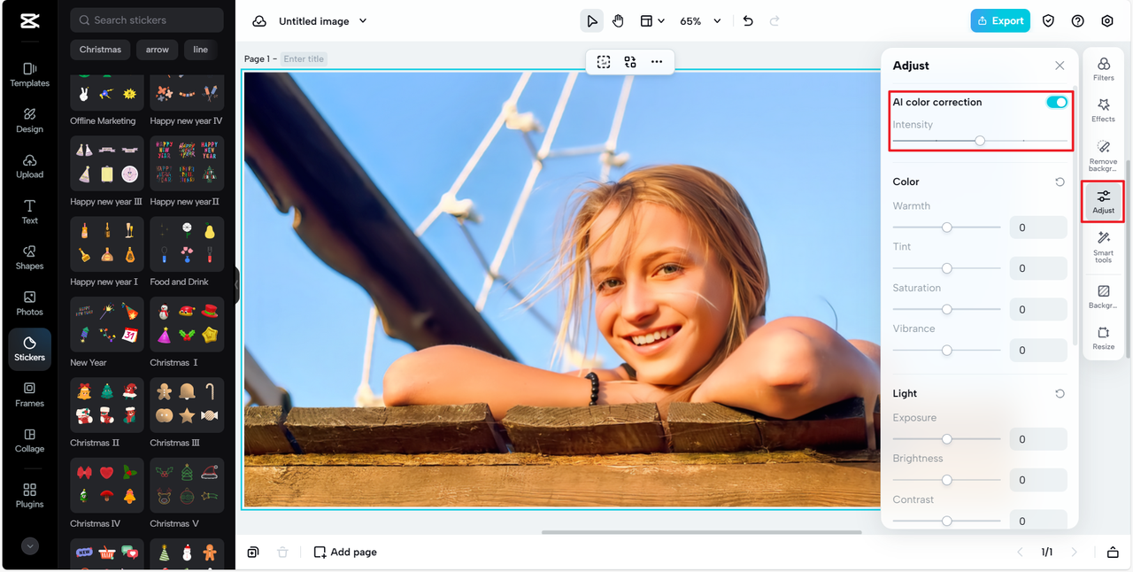Screen dimensions: 1133x572
Task: Select the Text tool in sidebar
Action: 29,212
